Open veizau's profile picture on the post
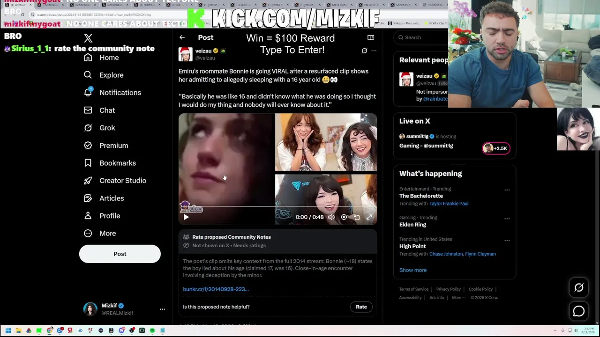Image resolution: width=600 pixels, height=337 pixels. coord(185,54)
